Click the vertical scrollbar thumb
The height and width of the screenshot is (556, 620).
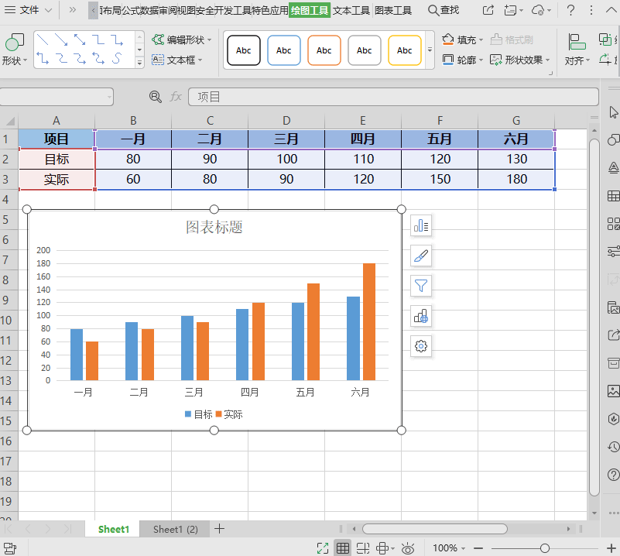pos(594,317)
